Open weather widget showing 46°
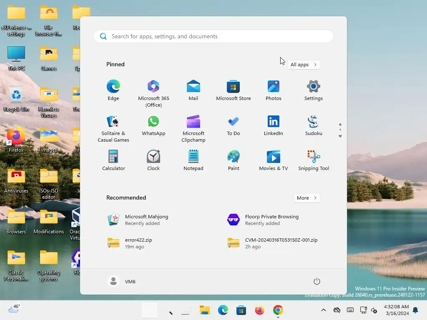This screenshot has width=427, height=320. 14,309
